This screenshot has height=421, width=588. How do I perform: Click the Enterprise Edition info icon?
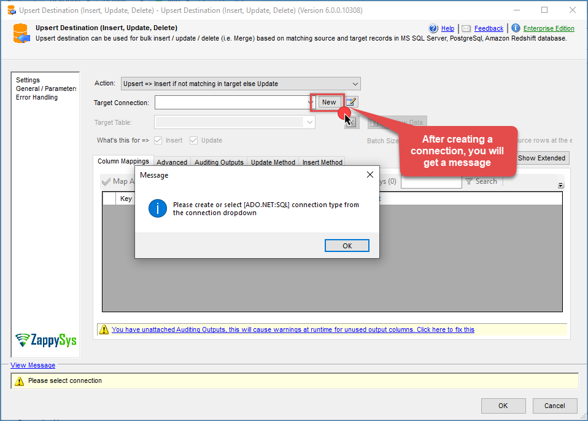coord(516,28)
